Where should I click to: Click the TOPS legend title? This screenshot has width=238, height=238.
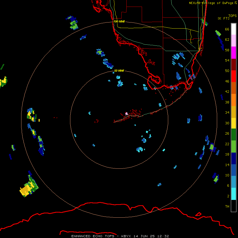click(x=232, y=16)
